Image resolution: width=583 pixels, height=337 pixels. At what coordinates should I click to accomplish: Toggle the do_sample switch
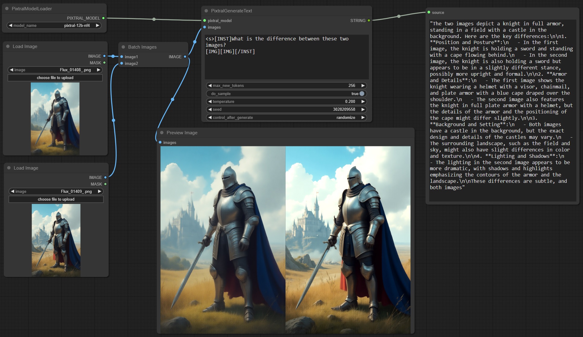point(362,94)
